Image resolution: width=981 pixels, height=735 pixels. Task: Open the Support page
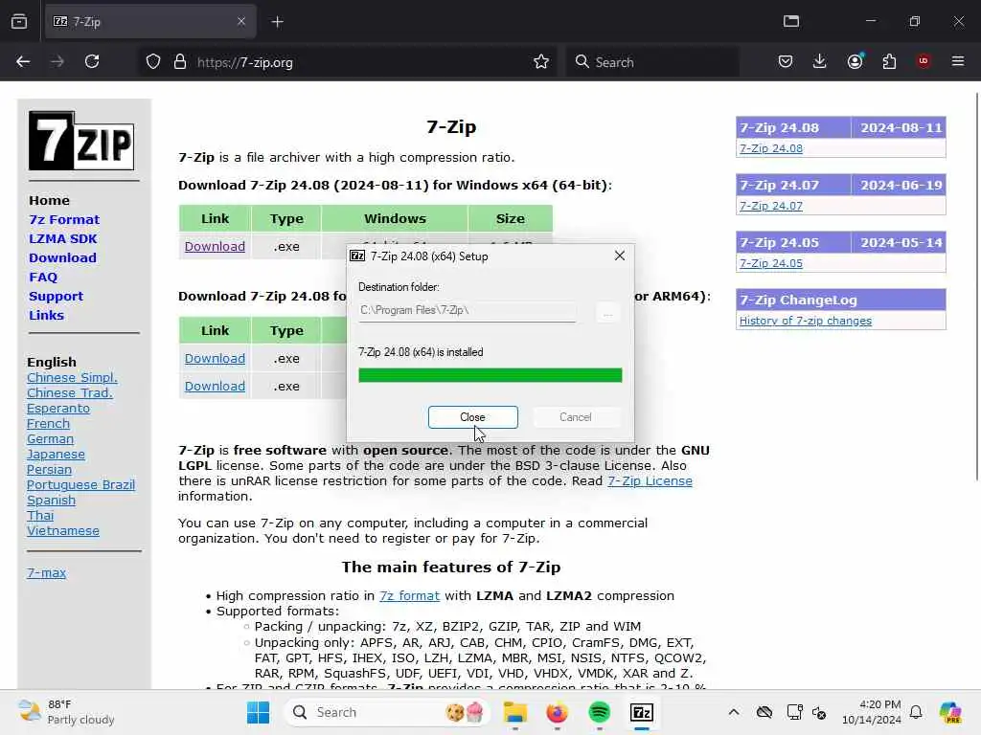56,297
